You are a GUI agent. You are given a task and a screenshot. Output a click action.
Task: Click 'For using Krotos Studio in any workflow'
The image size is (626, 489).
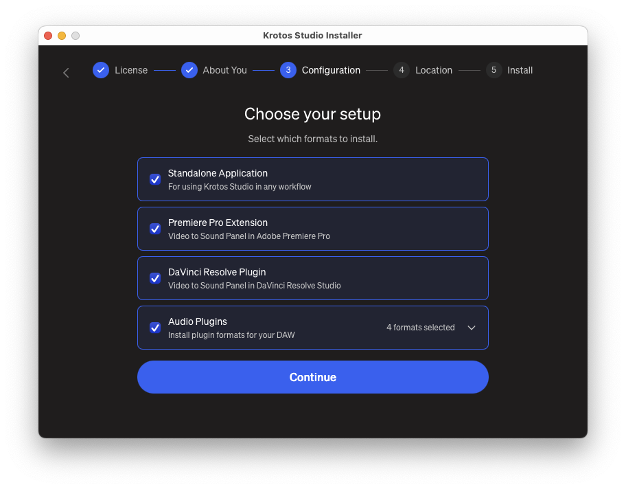coord(240,187)
